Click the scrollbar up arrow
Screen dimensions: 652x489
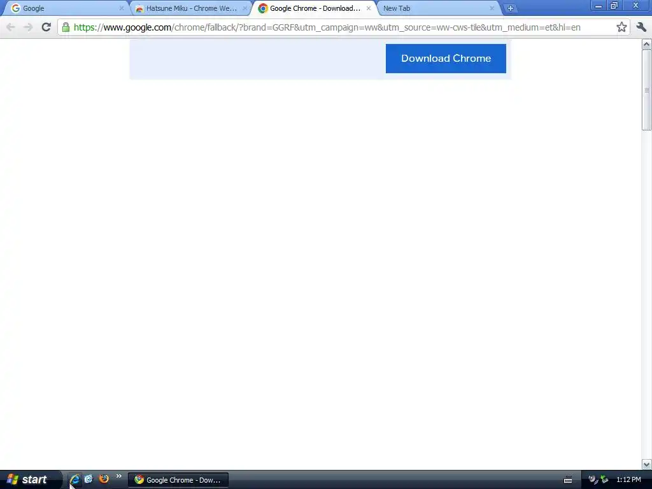click(647, 44)
